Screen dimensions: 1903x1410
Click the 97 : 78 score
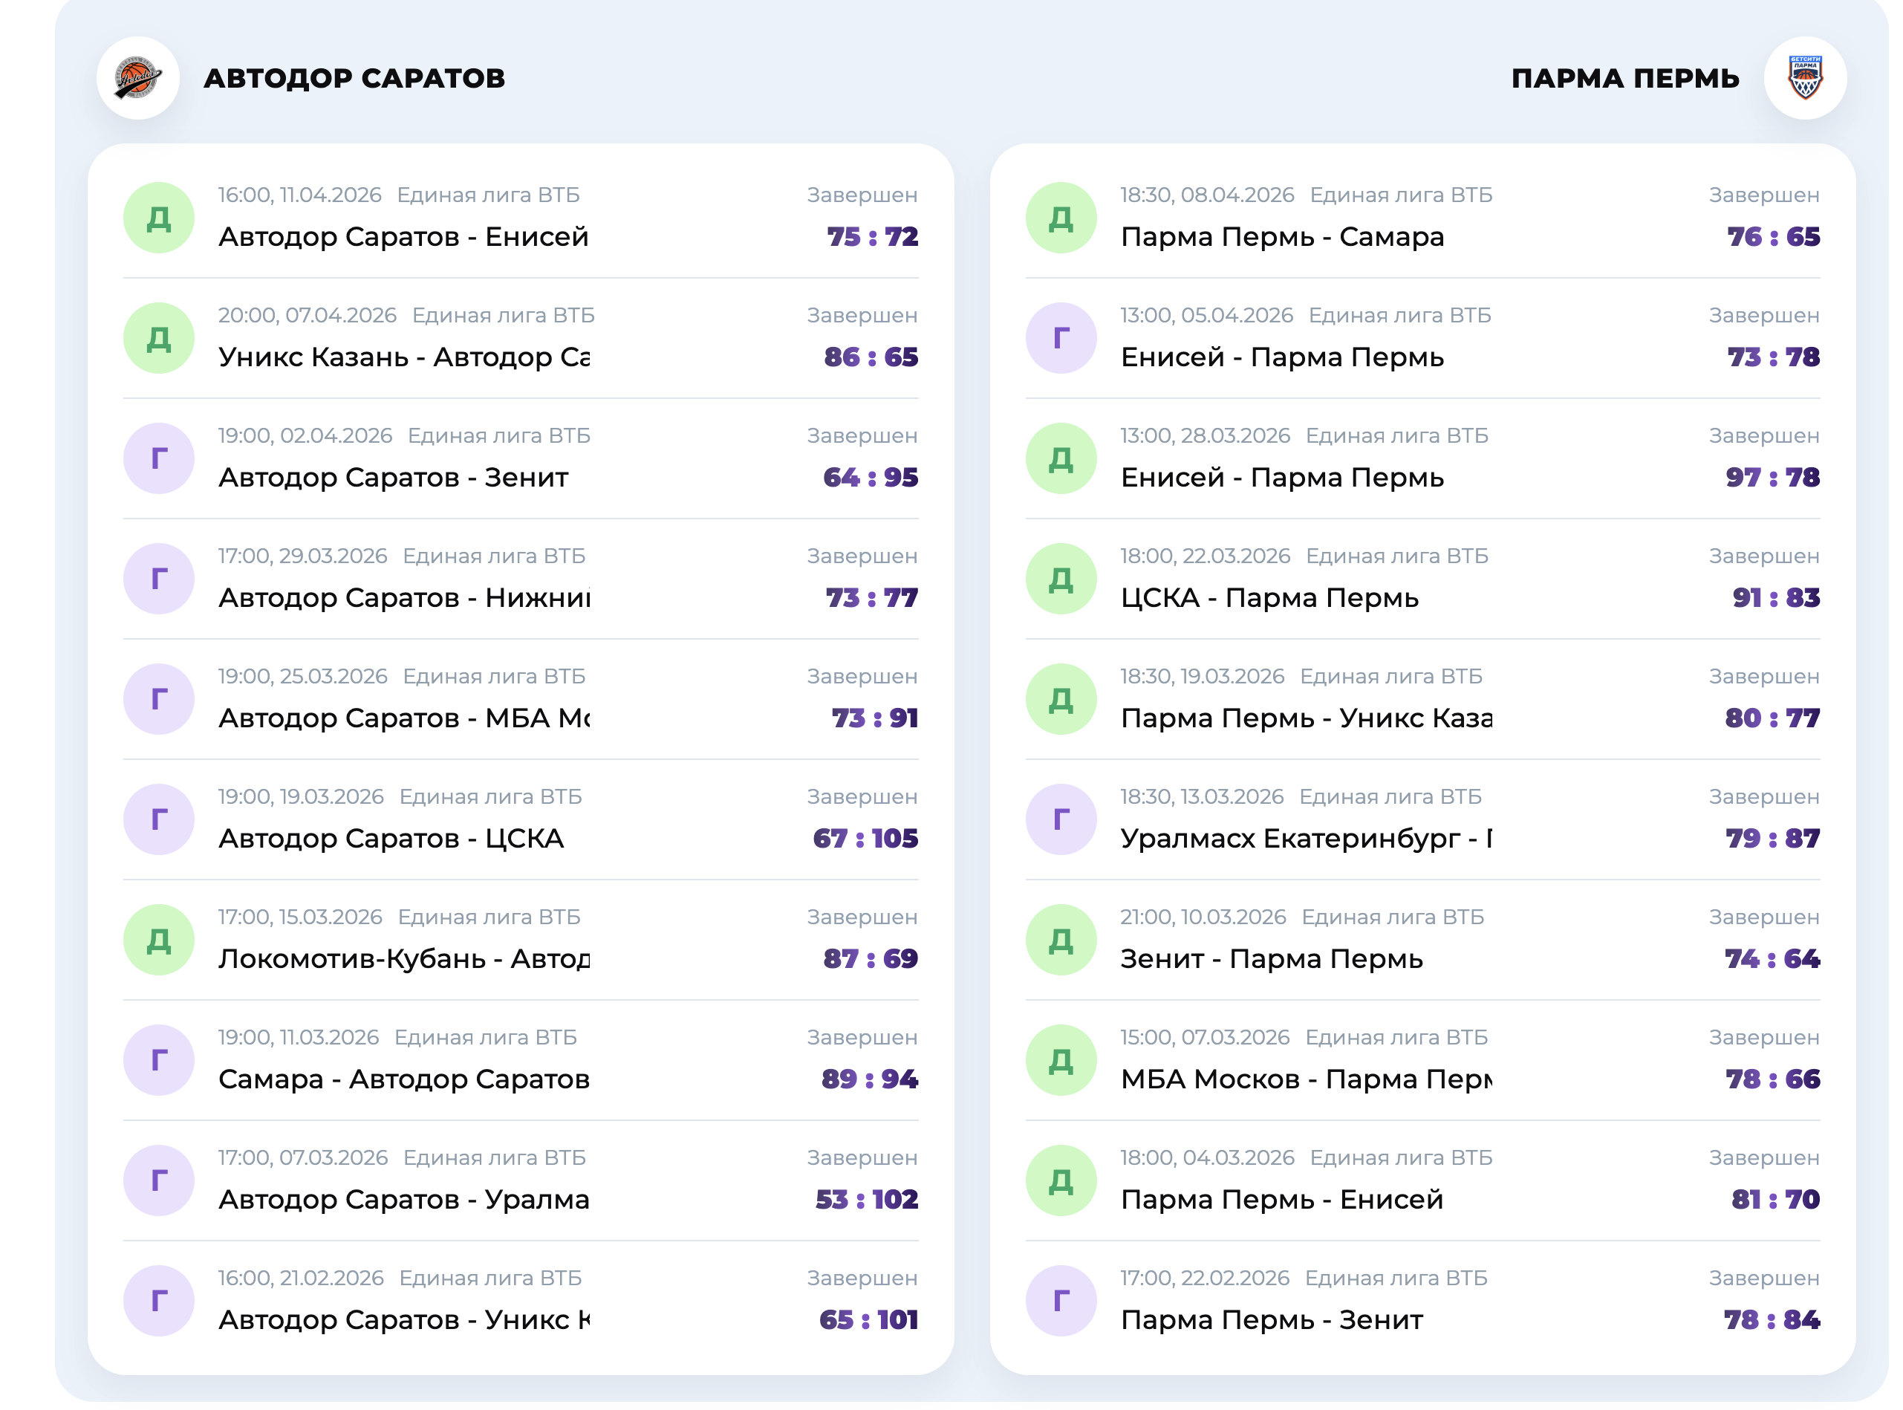(x=1772, y=478)
